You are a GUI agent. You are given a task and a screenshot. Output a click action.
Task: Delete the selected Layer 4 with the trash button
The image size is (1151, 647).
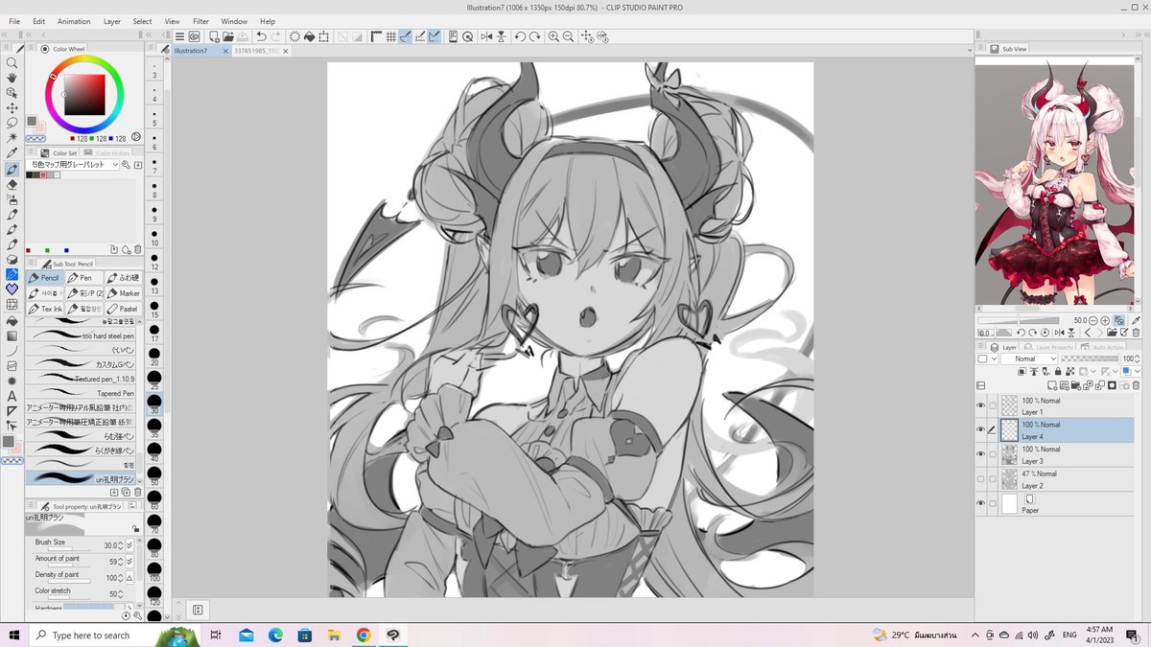(1135, 385)
